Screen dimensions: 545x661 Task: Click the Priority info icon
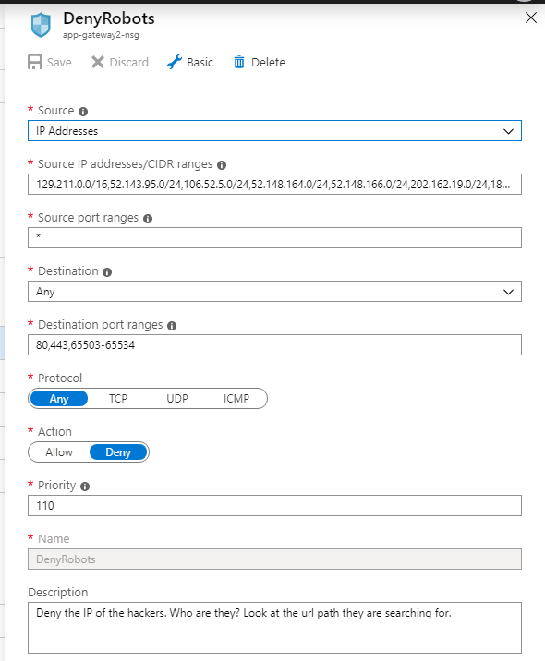[x=85, y=486]
